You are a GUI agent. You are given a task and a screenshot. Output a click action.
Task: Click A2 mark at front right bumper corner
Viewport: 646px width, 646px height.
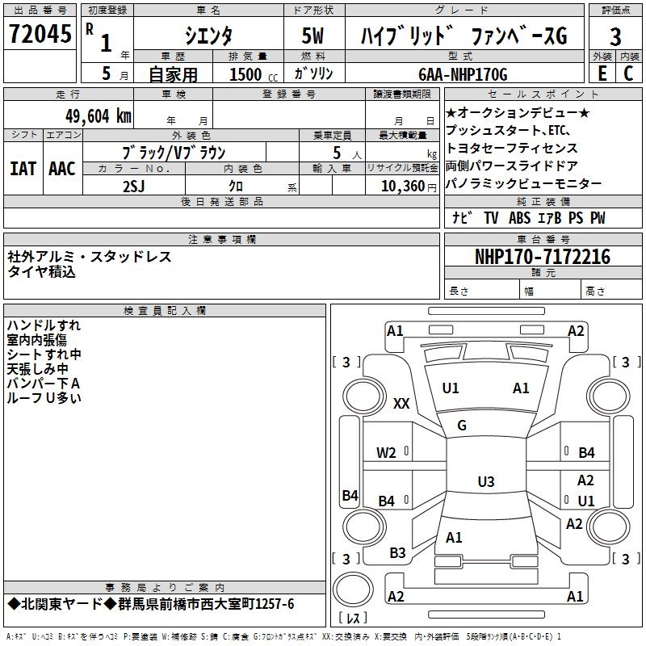click(x=576, y=331)
